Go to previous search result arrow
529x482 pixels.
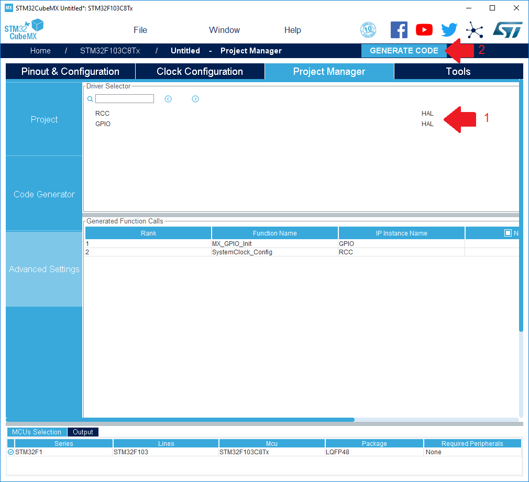168,99
